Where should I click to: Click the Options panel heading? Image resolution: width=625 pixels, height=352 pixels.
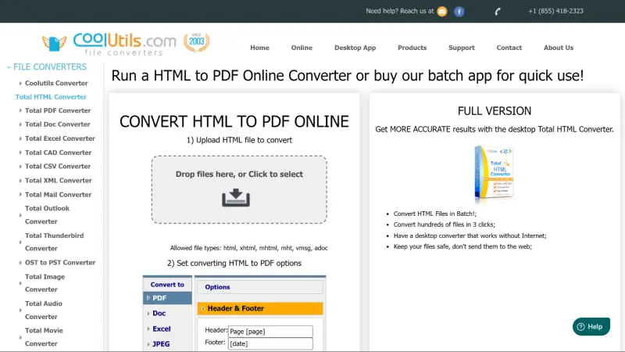point(260,287)
